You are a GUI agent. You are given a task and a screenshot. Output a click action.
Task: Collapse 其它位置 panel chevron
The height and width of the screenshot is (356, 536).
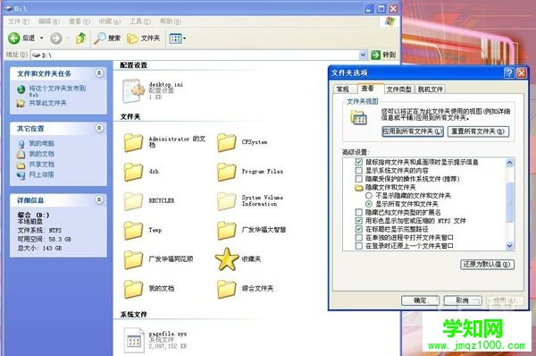tap(99, 129)
